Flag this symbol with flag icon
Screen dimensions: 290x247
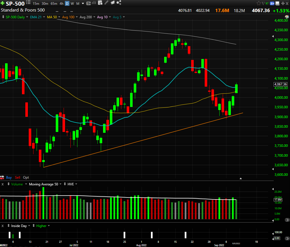pos(263,3)
